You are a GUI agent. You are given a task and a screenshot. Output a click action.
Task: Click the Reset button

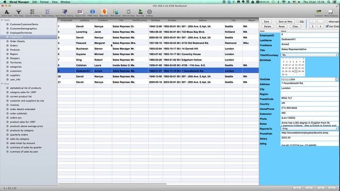[x=282, y=27]
